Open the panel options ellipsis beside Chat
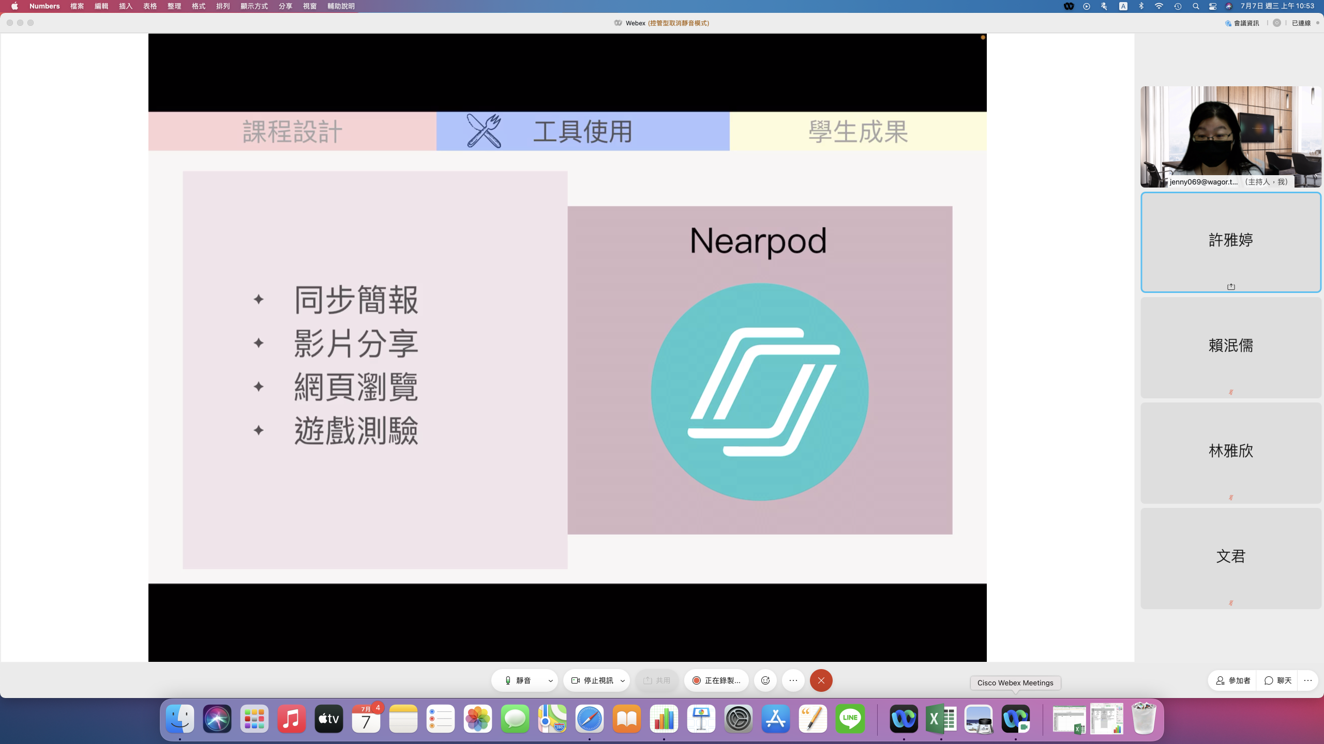1324x744 pixels. click(x=1308, y=680)
